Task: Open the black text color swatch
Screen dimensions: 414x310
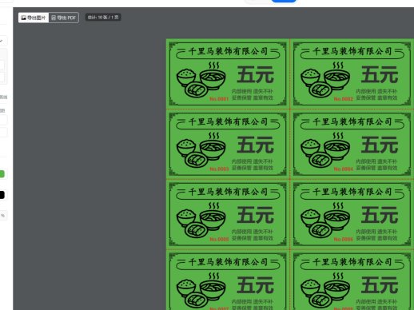Action: pos(2,195)
